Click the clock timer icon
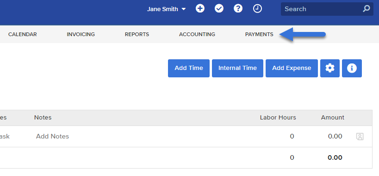Screen dimensions: 379x176 pos(257,9)
